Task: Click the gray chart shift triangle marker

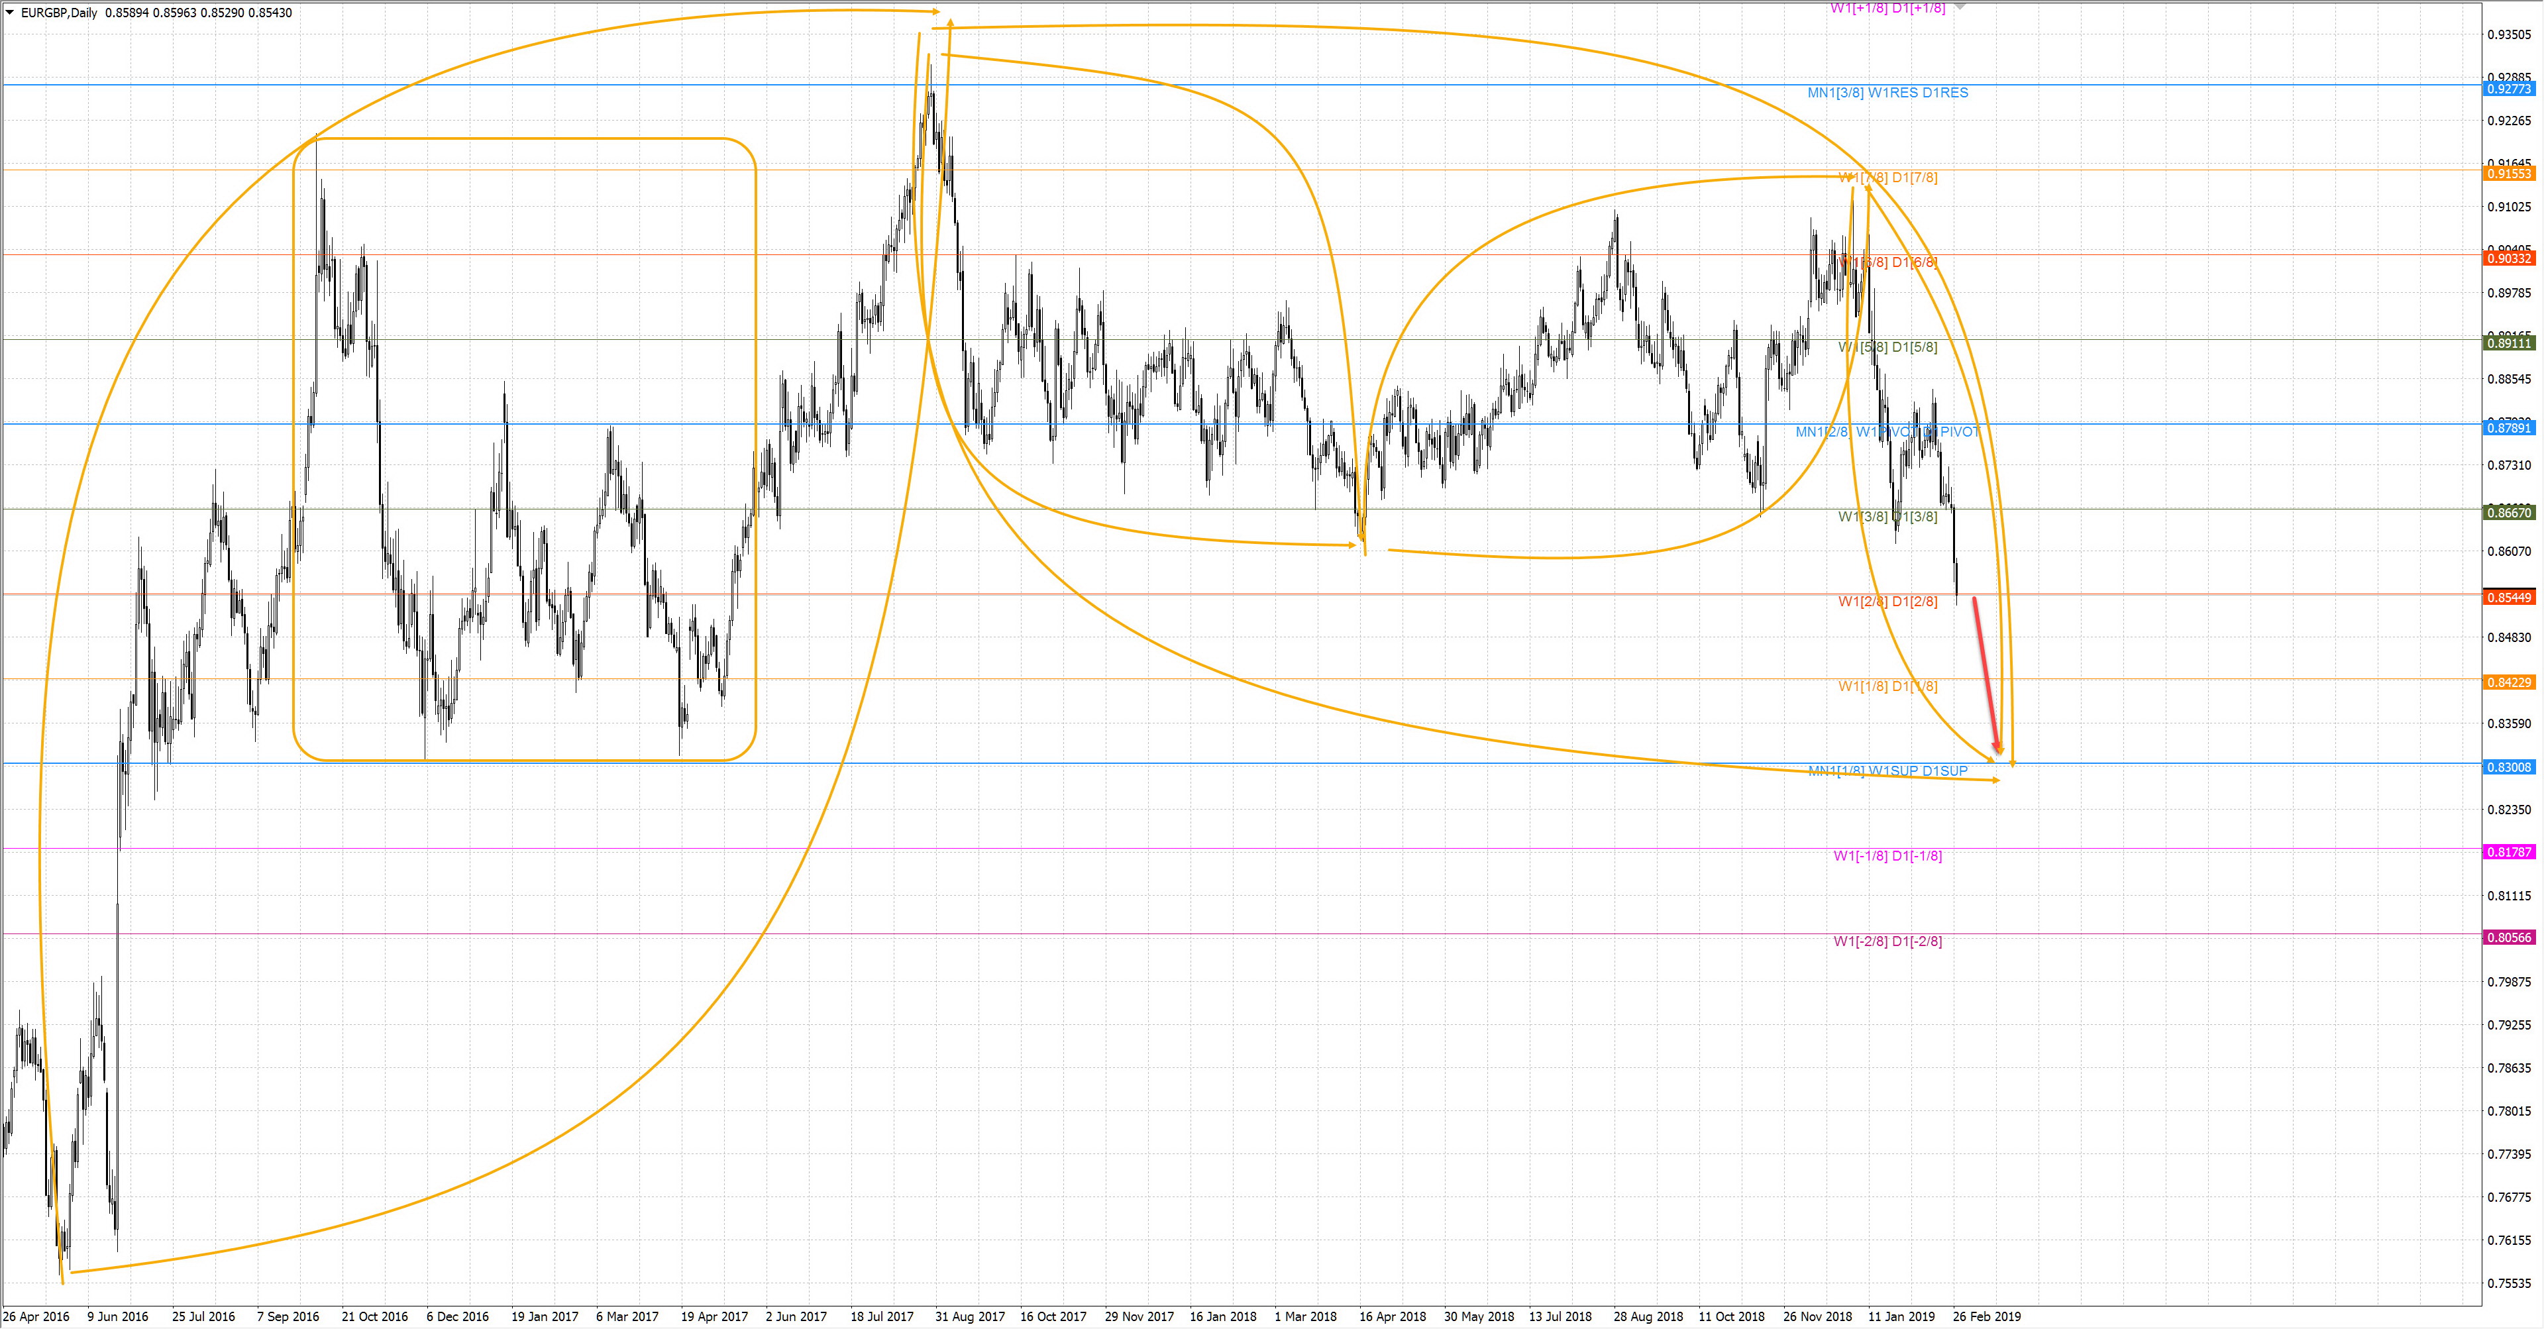Action: (x=1960, y=7)
